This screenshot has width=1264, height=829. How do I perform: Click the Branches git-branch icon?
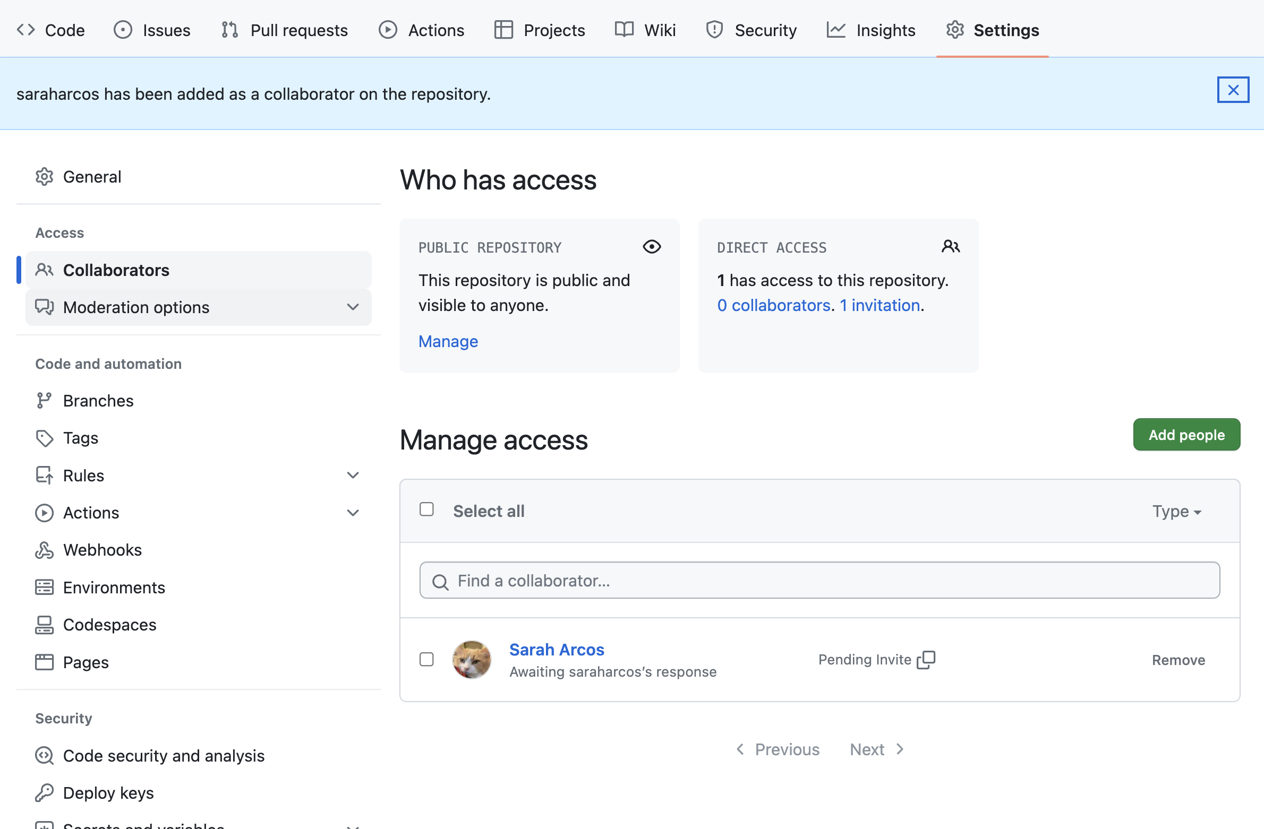(x=45, y=401)
